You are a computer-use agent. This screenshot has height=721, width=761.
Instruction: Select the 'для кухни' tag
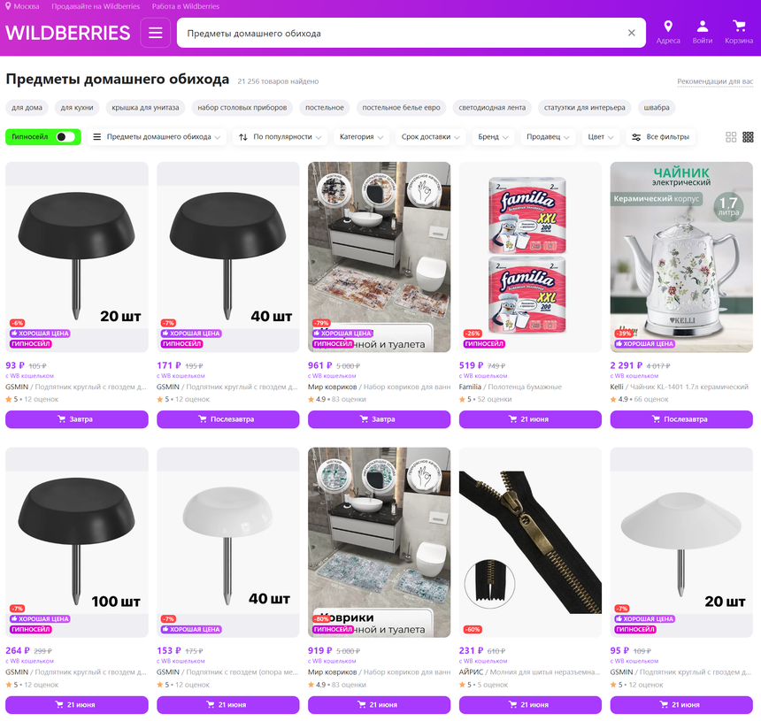77,107
